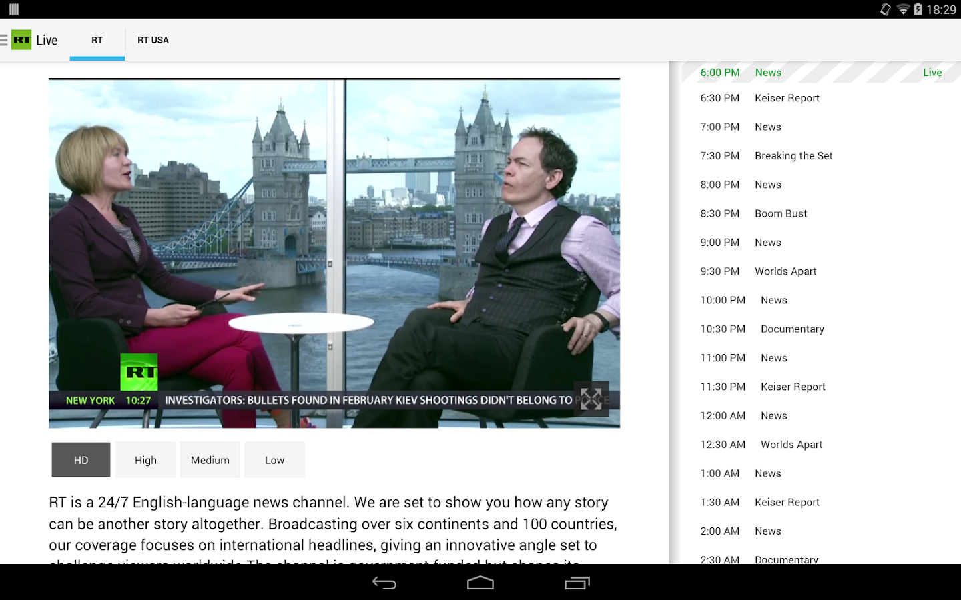Select Low video quality
The width and height of the screenshot is (961, 600).
click(275, 460)
